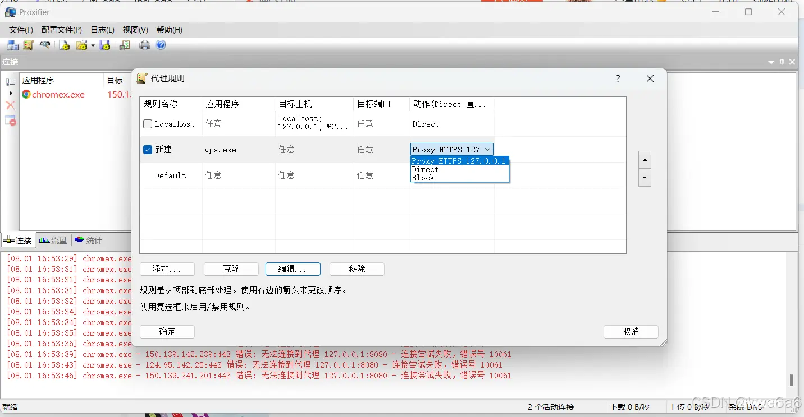The image size is (804, 417).
Task: Click log line timestamped 16:53:46
Action: click(x=258, y=376)
